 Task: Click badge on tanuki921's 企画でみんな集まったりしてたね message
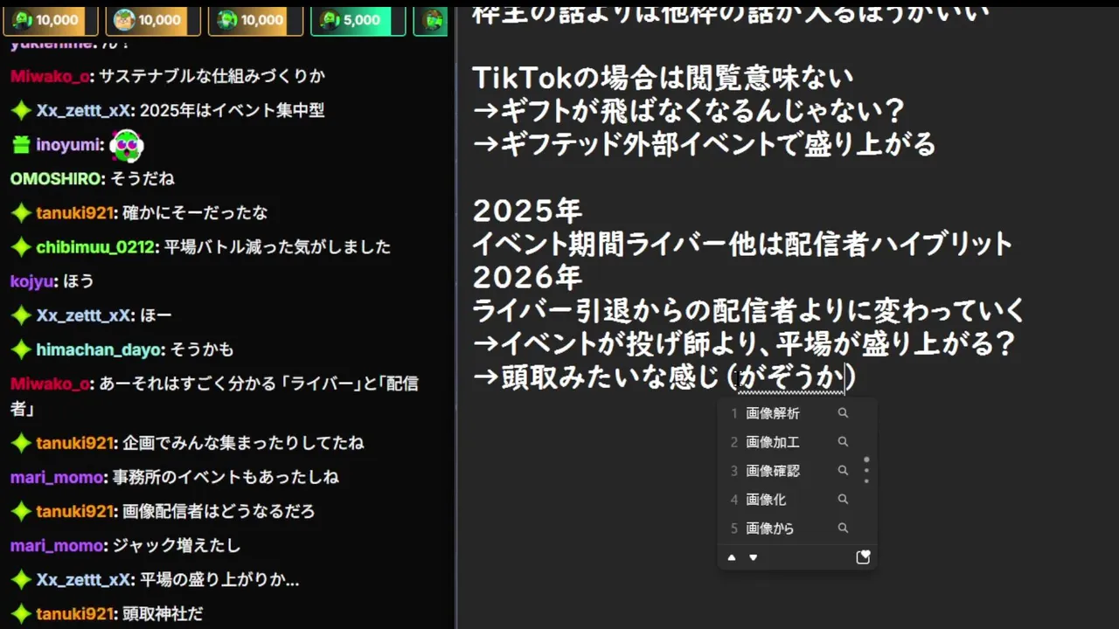click(x=21, y=443)
